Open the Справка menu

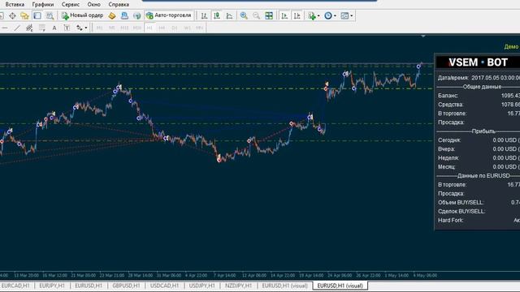click(119, 4)
